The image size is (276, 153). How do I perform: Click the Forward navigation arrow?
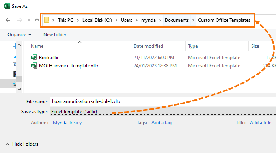coord(20,20)
